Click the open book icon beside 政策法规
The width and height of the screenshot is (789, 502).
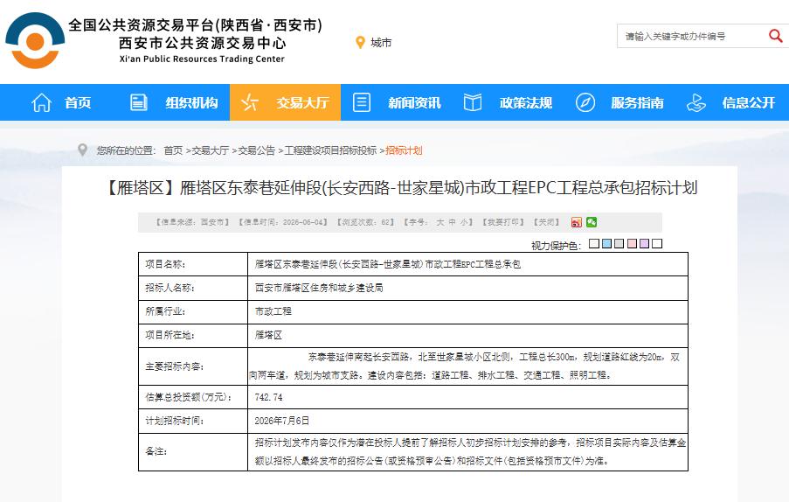[x=473, y=102]
